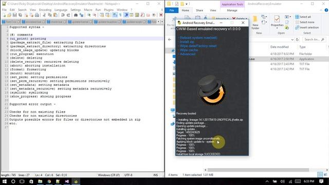Click Select all in Explorer ribbon
The height and width of the screenshot is (185, 329).
(x=303, y=17)
